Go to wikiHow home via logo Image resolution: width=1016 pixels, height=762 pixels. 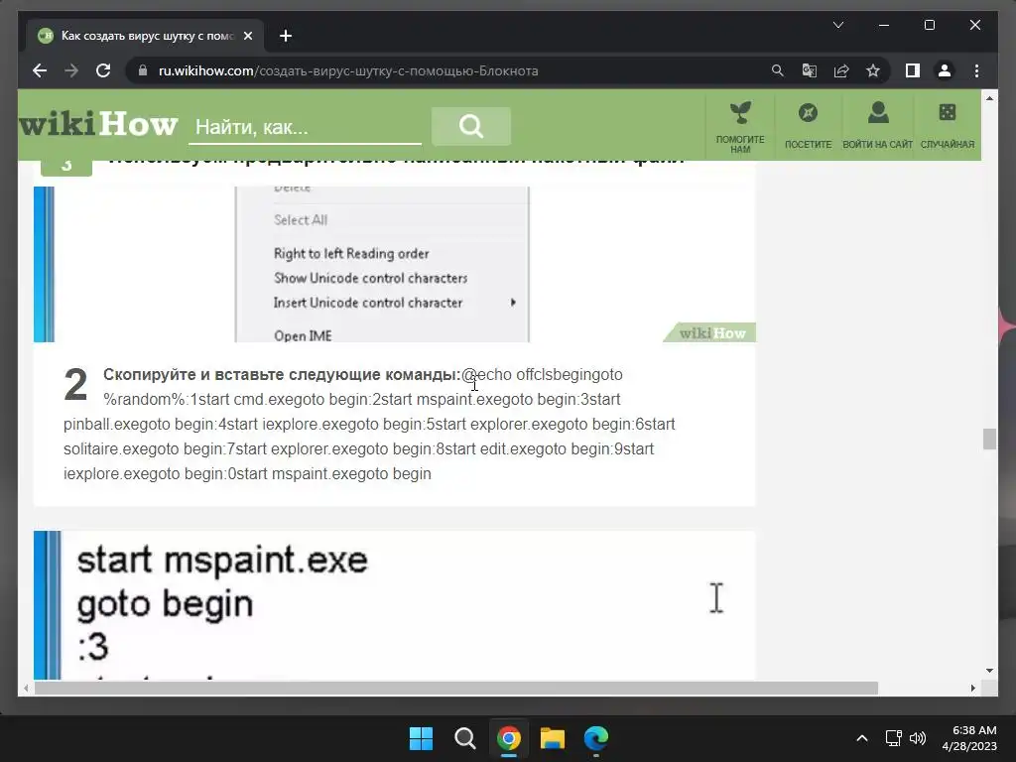98,123
